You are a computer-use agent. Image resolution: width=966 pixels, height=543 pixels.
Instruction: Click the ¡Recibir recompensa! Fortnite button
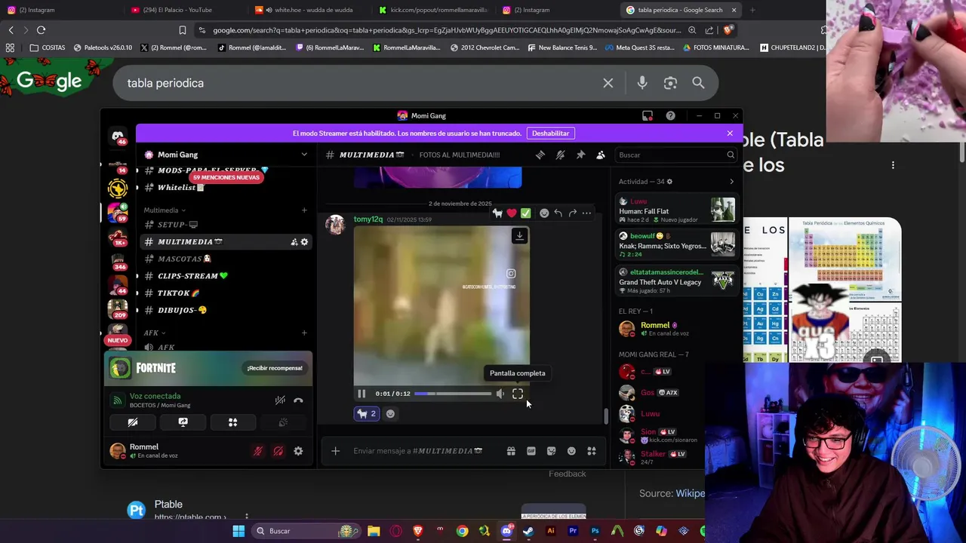[275, 368]
